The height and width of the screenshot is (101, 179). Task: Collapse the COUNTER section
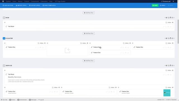pos(165,38)
